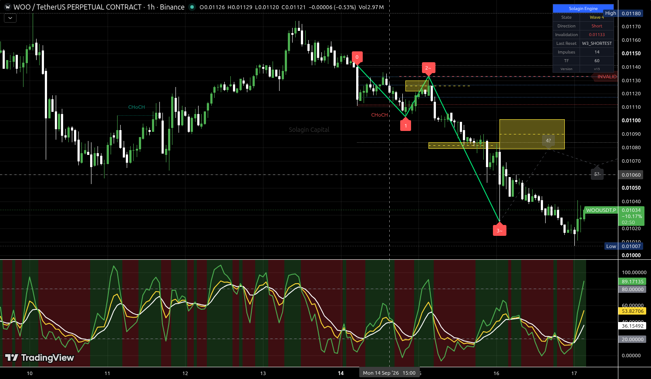Click date 17 on the time axis
This screenshot has height=379, width=651.
coord(574,373)
